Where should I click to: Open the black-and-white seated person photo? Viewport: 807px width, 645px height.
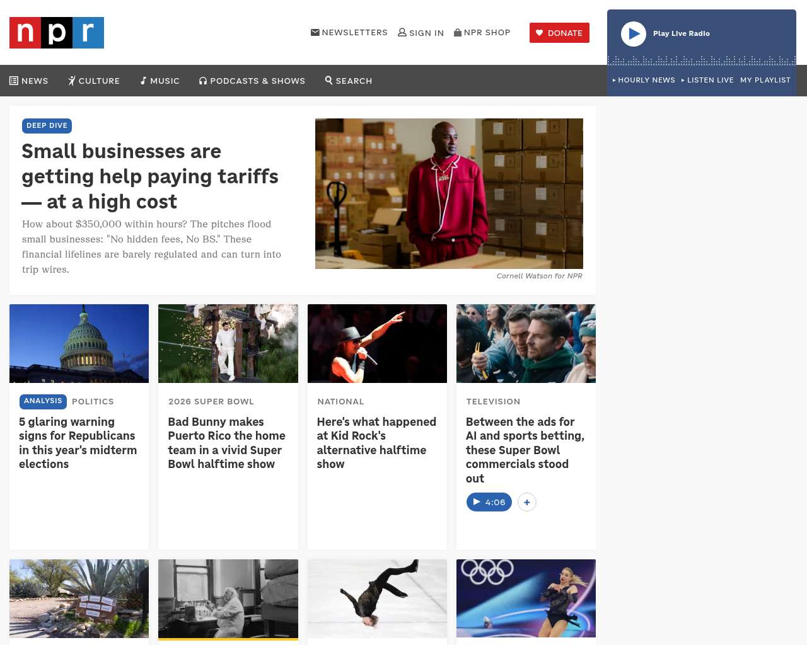228,598
